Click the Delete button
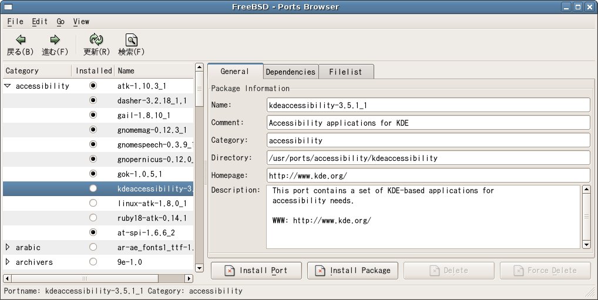598x300 pixels. click(x=449, y=270)
